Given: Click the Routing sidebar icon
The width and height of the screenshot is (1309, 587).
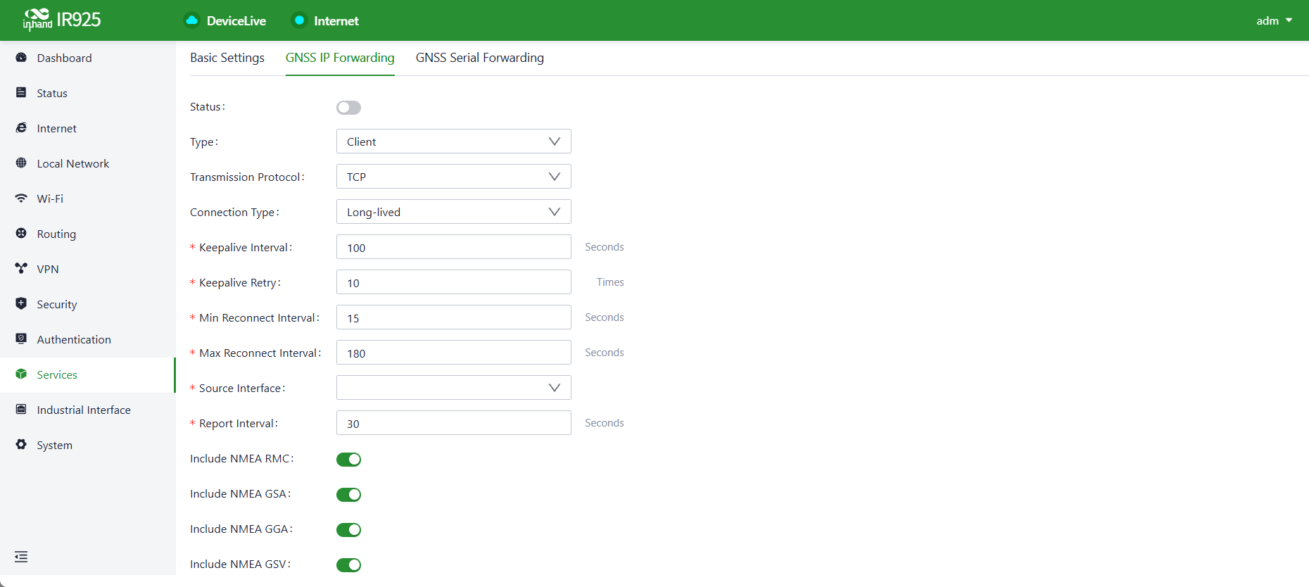Looking at the screenshot, I should click(21, 234).
